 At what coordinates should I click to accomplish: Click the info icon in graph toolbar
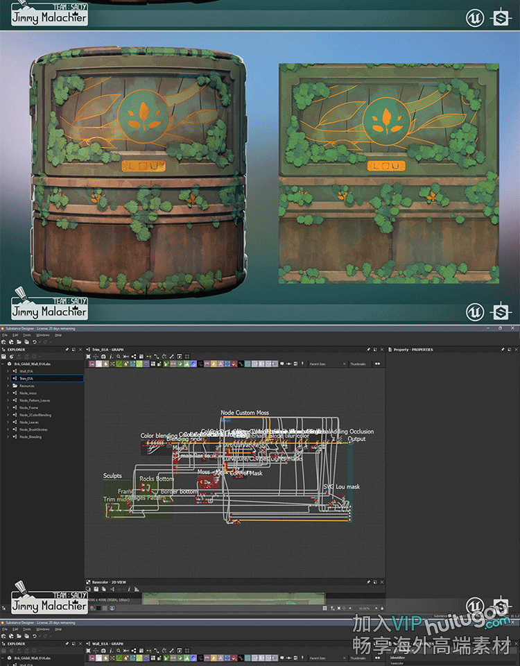110,357
